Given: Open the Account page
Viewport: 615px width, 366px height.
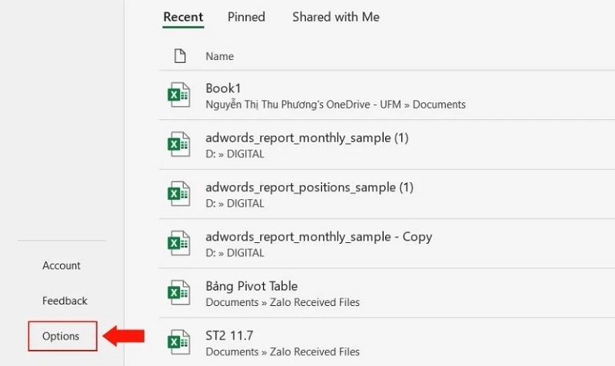Looking at the screenshot, I should pyautogui.click(x=61, y=265).
